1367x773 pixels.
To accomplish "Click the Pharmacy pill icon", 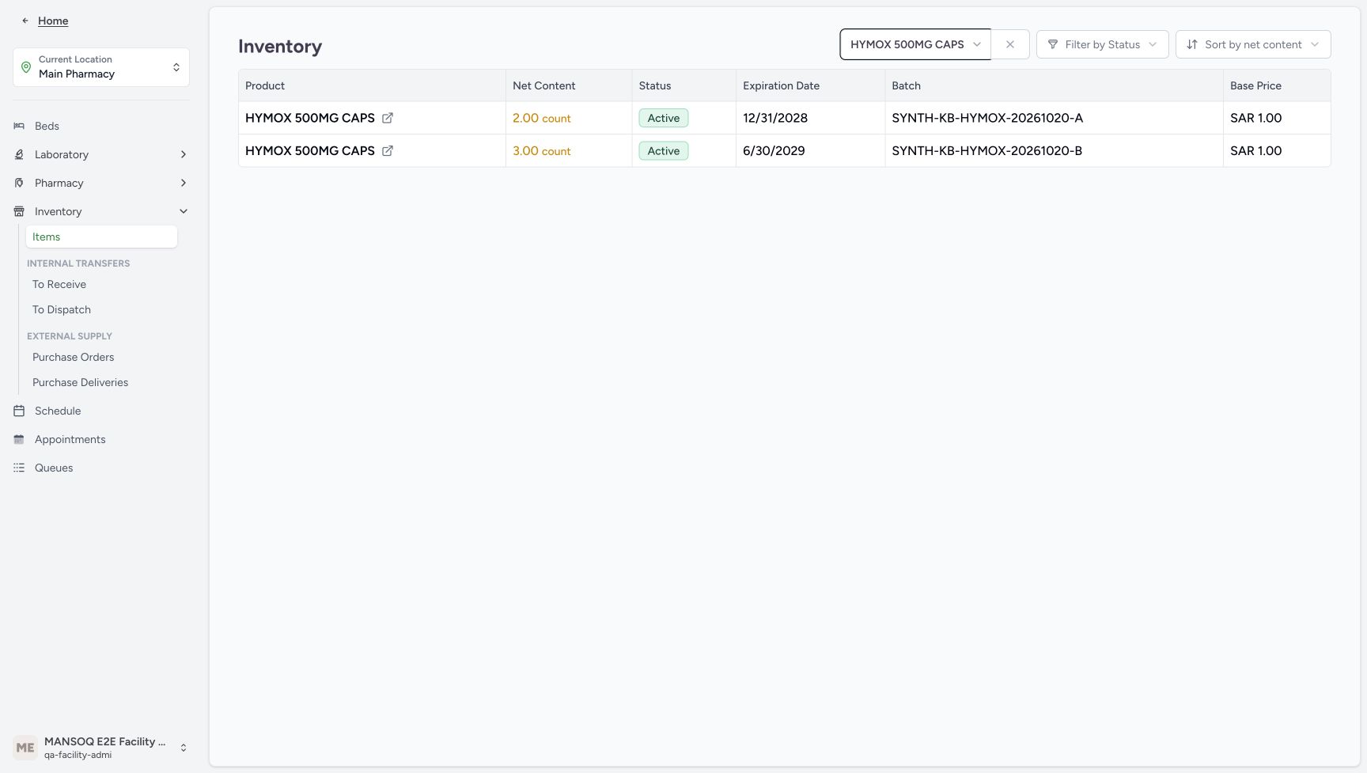I will pyautogui.click(x=19, y=183).
